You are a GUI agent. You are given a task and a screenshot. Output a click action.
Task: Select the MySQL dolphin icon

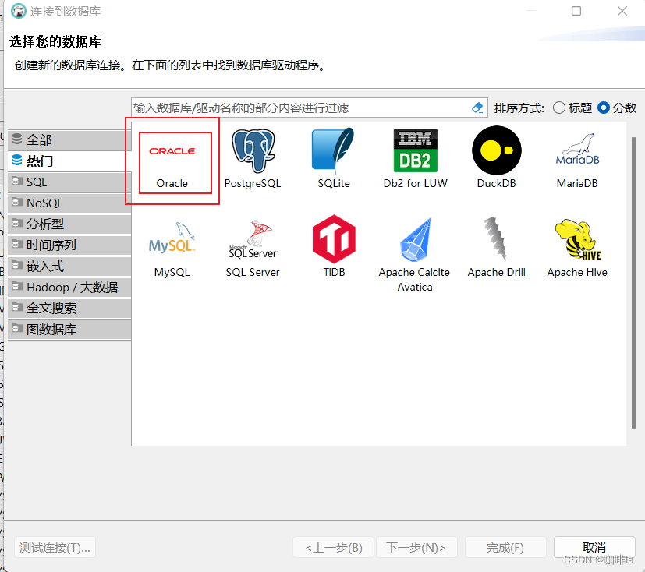[x=172, y=238]
